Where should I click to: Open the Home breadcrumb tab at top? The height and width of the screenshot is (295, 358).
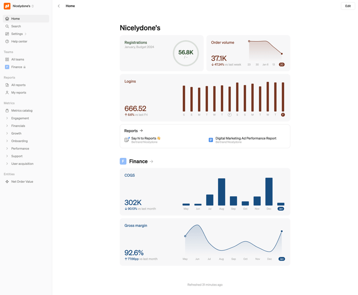[71, 6]
